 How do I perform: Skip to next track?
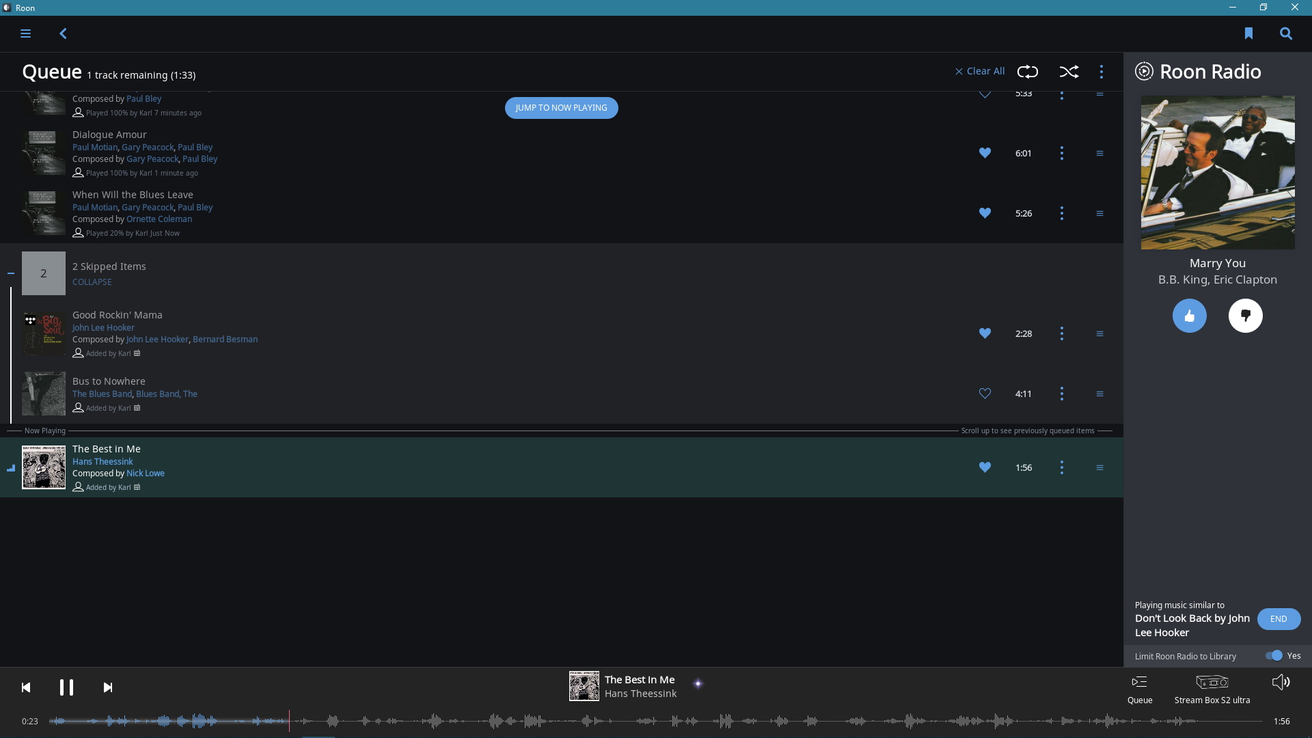(107, 687)
